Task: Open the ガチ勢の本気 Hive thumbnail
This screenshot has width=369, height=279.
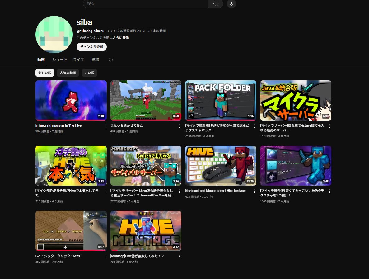Action: click(71, 166)
